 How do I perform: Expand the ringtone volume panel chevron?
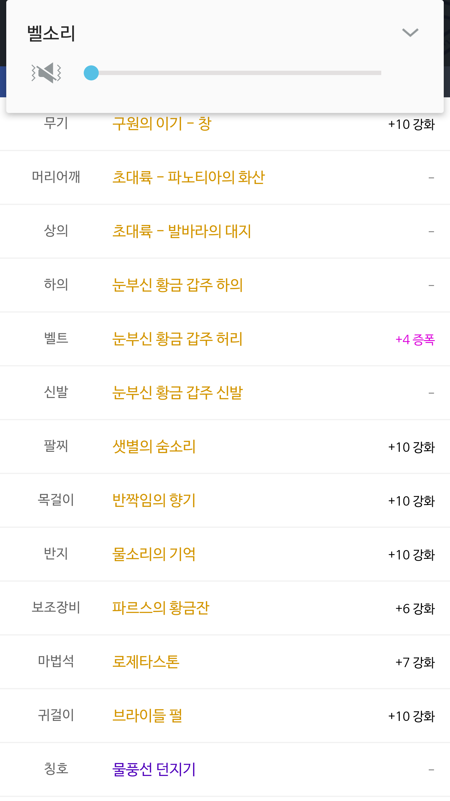point(410,33)
